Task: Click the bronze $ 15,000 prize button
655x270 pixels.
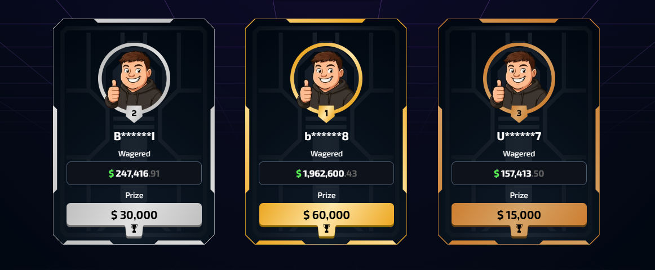Action: (x=519, y=215)
